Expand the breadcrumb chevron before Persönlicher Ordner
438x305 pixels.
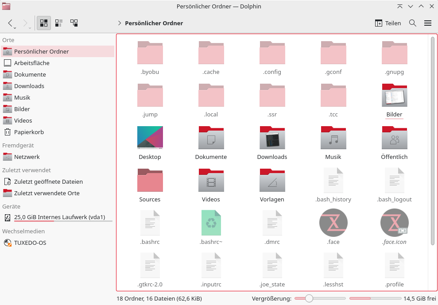tap(120, 23)
